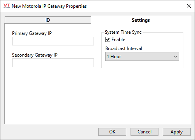195x140 pixels.
Task: Click the VTScada logo in title bar
Action: 7,6
